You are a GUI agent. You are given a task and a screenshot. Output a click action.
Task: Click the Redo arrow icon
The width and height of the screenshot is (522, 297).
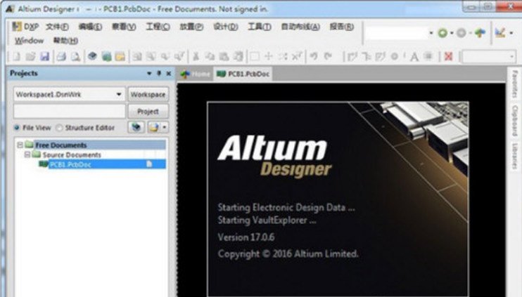tap(328, 56)
